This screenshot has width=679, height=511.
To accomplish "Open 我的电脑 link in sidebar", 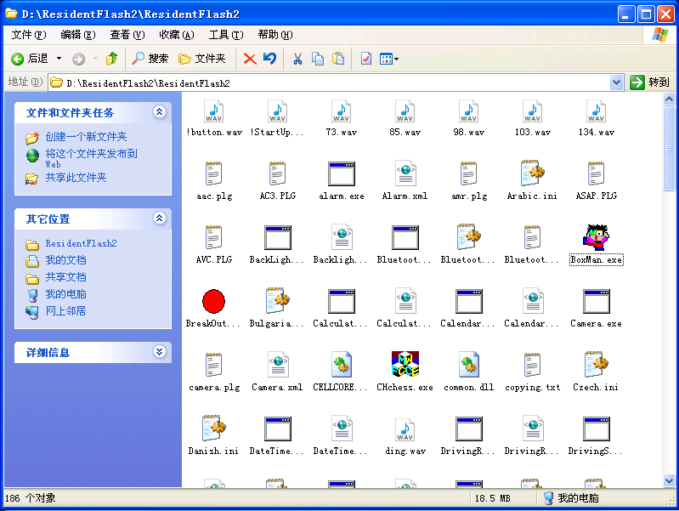I will tap(65, 294).
